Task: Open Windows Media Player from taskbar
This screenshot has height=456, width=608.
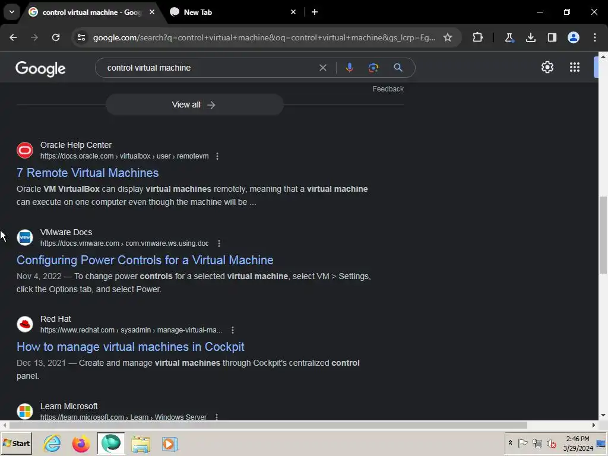Action: point(169,443)
